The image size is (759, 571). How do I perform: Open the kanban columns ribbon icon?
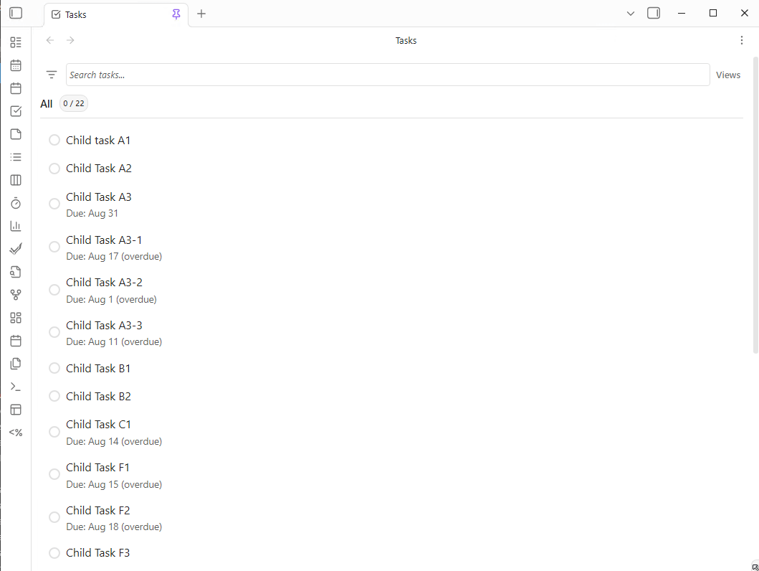click(16, 180)
